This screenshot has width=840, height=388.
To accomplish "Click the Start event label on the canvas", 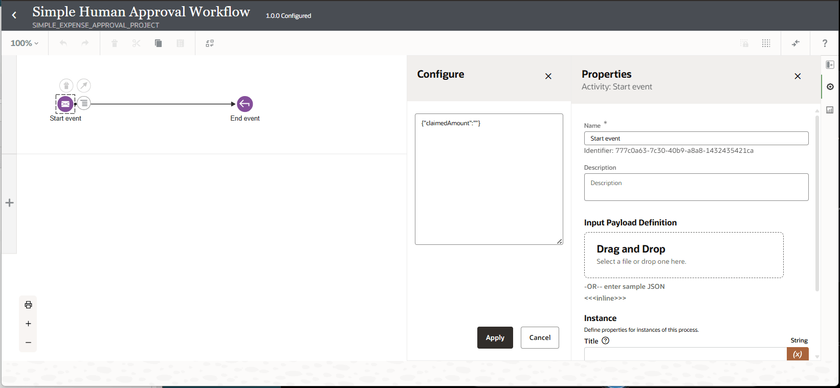I will [x=65, y=118].
